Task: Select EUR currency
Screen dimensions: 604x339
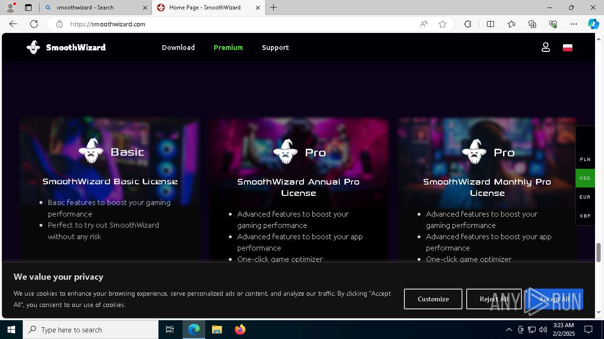Action: tap(585, 197)
